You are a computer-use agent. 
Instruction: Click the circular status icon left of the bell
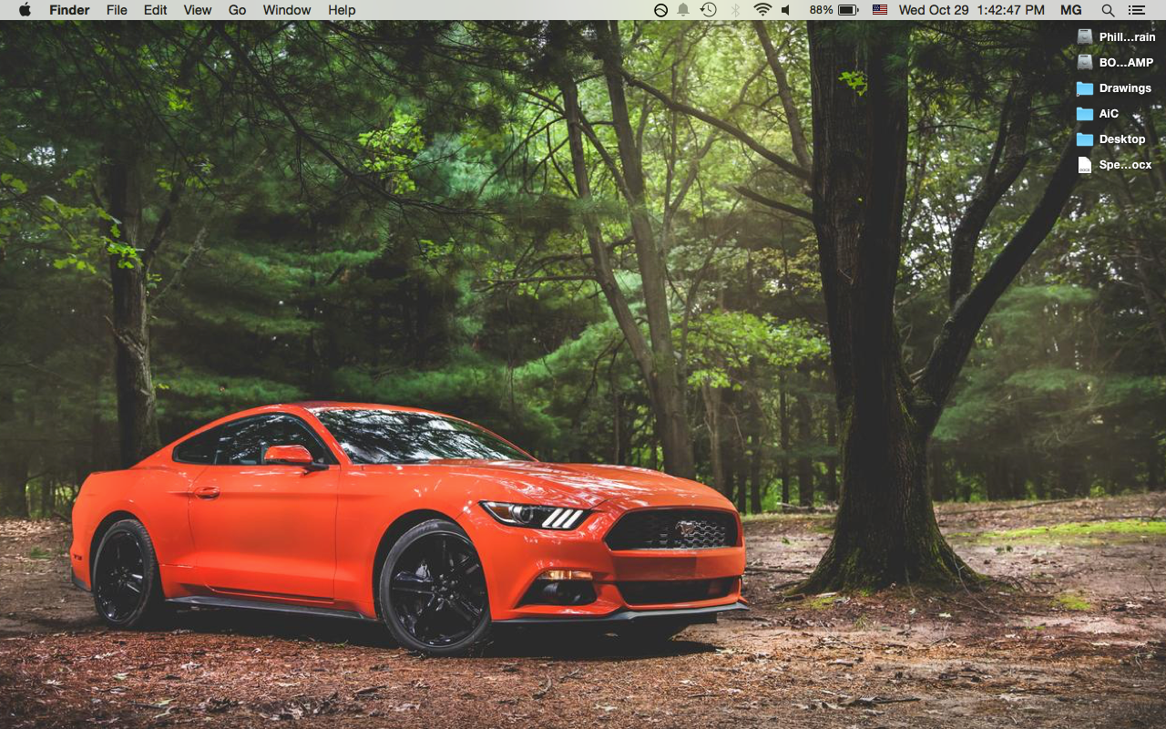tap(660, 10)
